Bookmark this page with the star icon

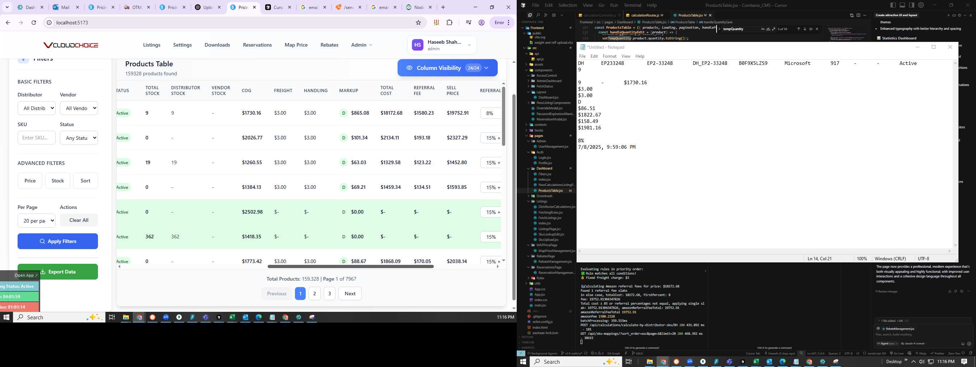[418, 23]
